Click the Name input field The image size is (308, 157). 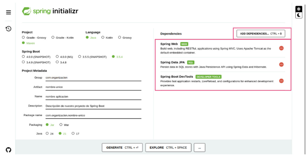[x=93, y=96]
